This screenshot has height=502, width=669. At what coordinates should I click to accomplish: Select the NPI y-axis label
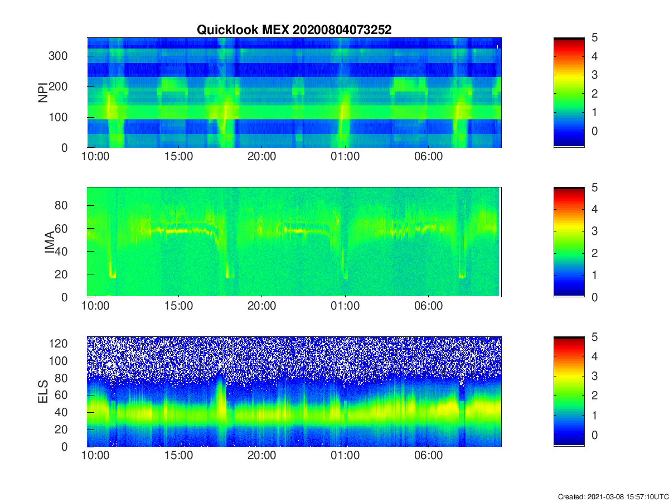pyautogui.click(x=42, y=93)
